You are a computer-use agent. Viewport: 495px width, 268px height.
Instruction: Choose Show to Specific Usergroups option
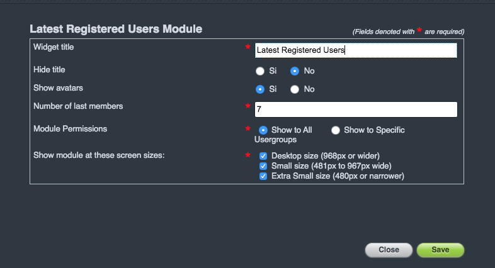pyautogui.click(x=336, y=130)
